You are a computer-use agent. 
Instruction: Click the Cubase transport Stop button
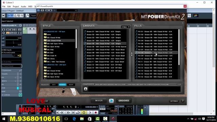point(84,113)
